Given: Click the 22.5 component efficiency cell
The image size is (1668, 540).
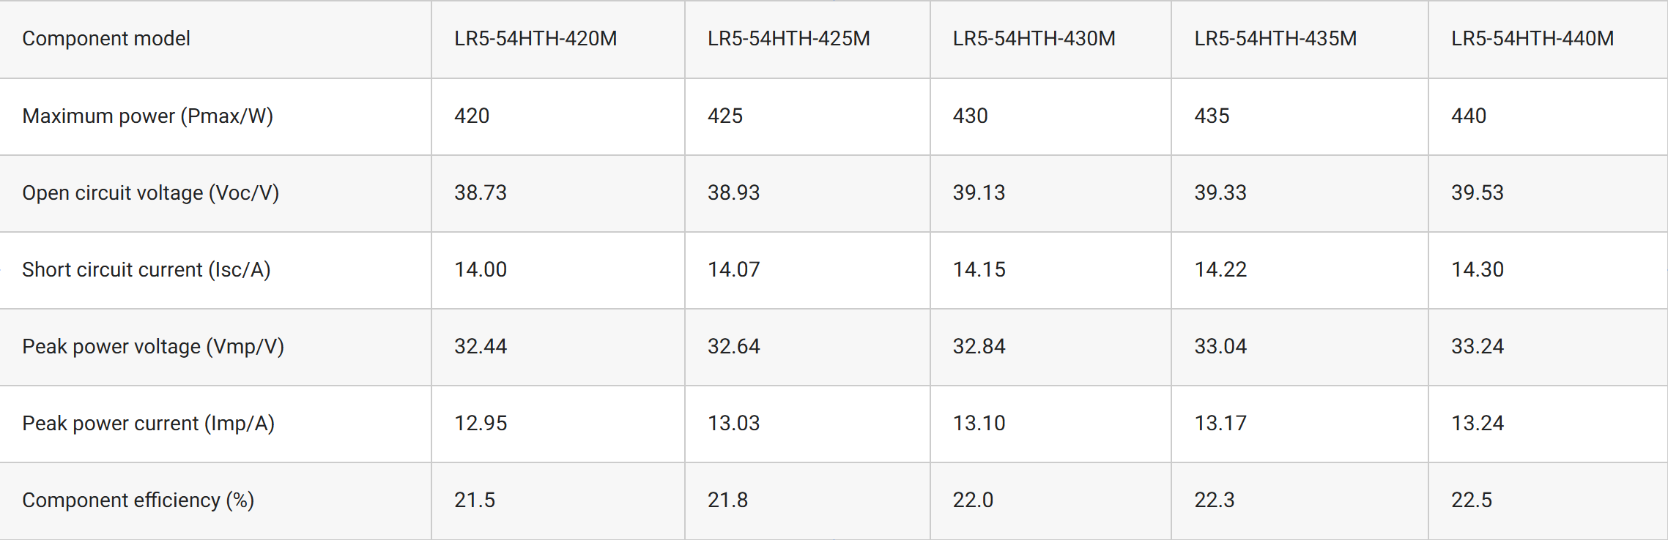Looking at the screenshot, I should pos(1472,500).
